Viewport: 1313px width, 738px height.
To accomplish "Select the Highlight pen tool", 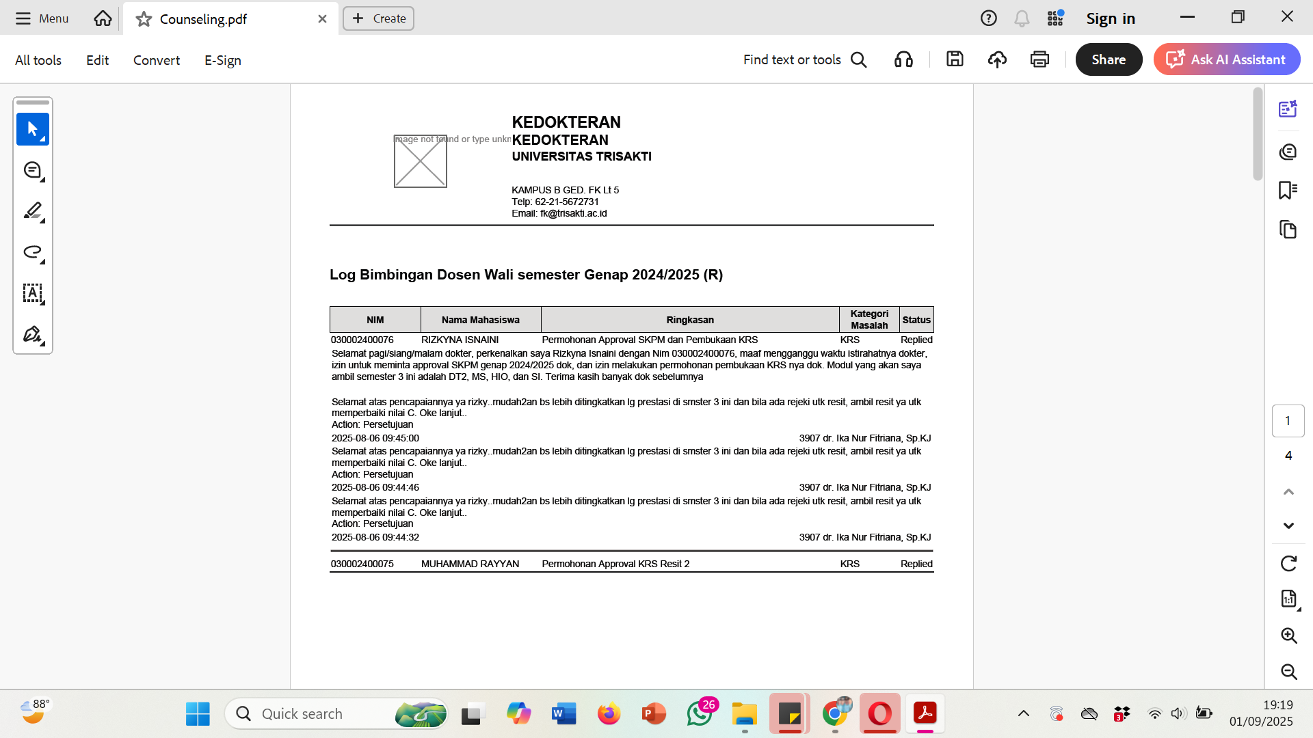I will [x=33, y=211].
